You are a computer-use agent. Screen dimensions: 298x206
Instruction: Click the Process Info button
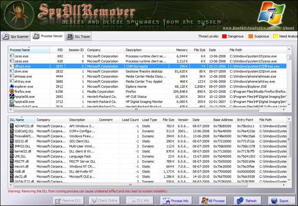click(x=176, y=200)
